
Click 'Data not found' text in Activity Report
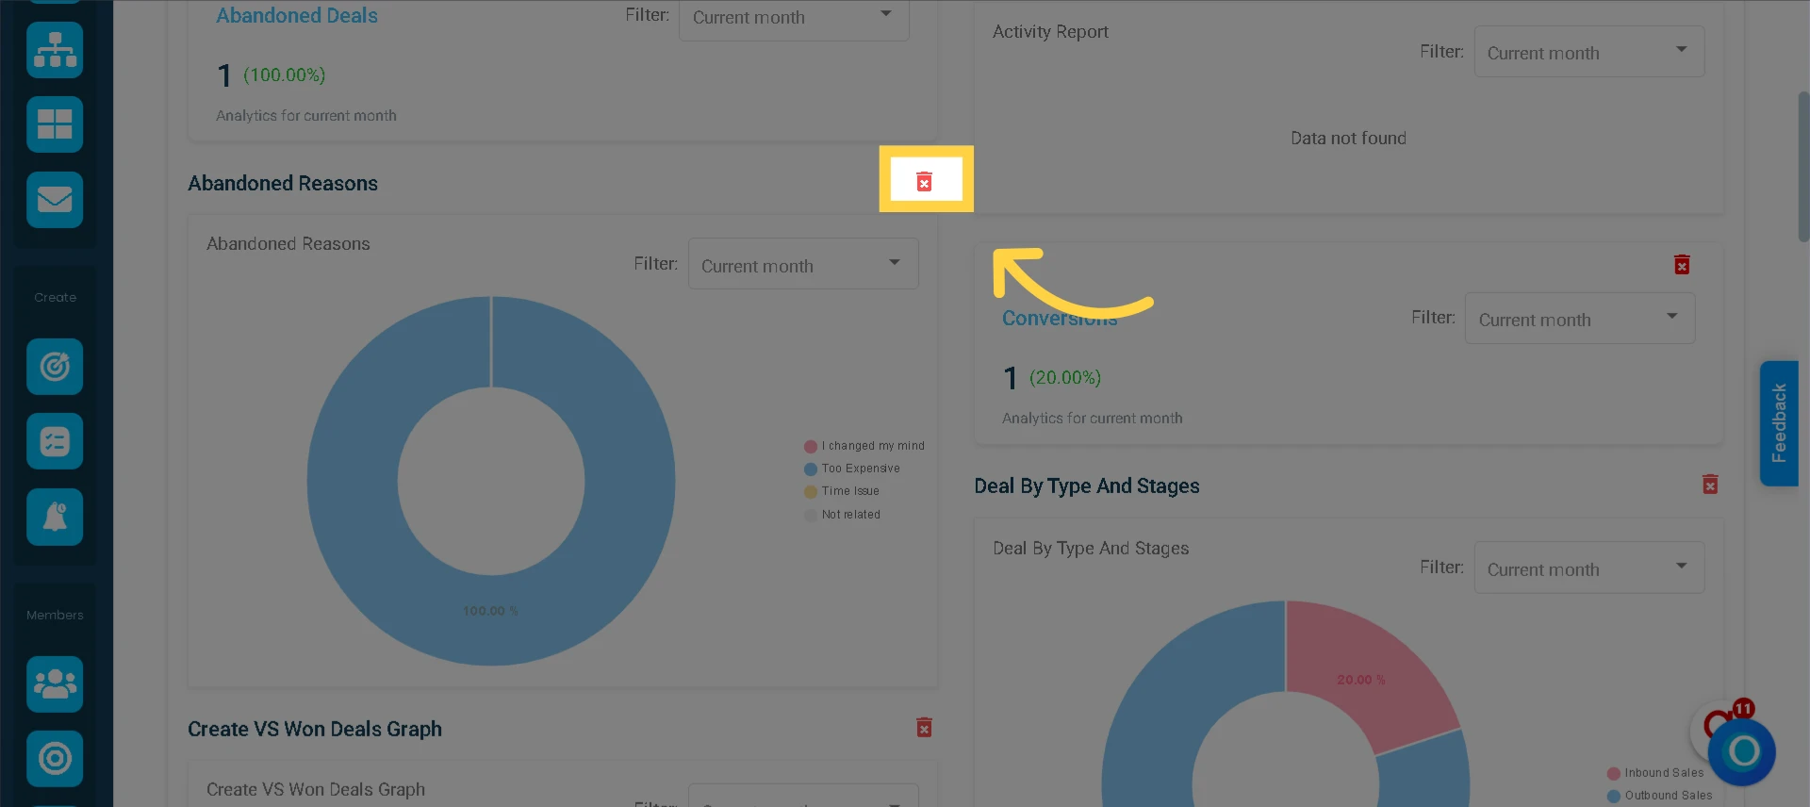[1348, 139]
